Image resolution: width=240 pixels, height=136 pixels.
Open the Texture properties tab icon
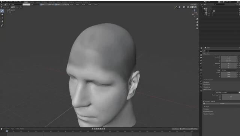201,91
